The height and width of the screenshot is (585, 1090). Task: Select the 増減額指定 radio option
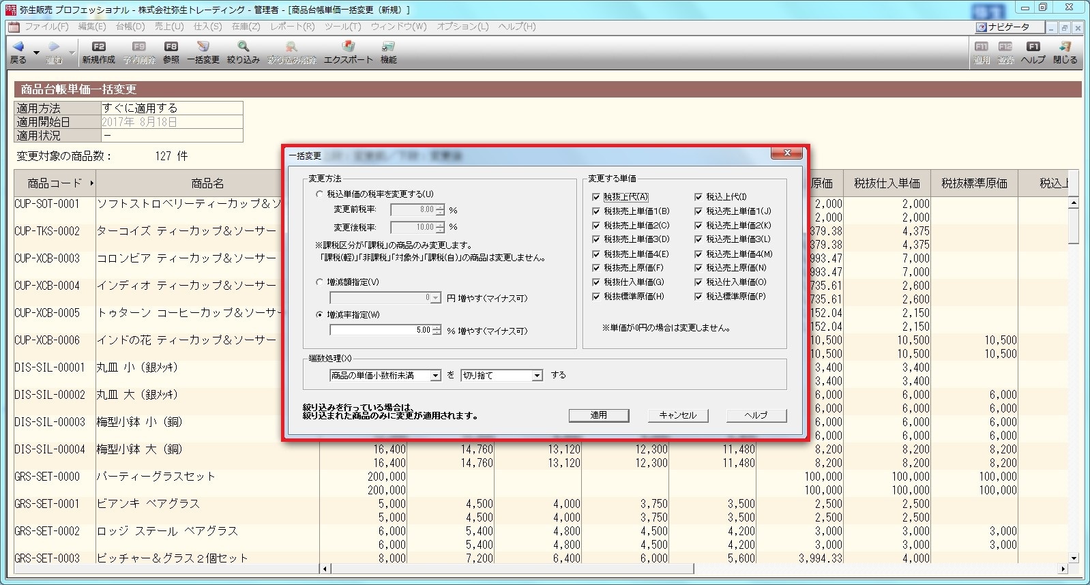pyautogui.click(x=319, y=282)
